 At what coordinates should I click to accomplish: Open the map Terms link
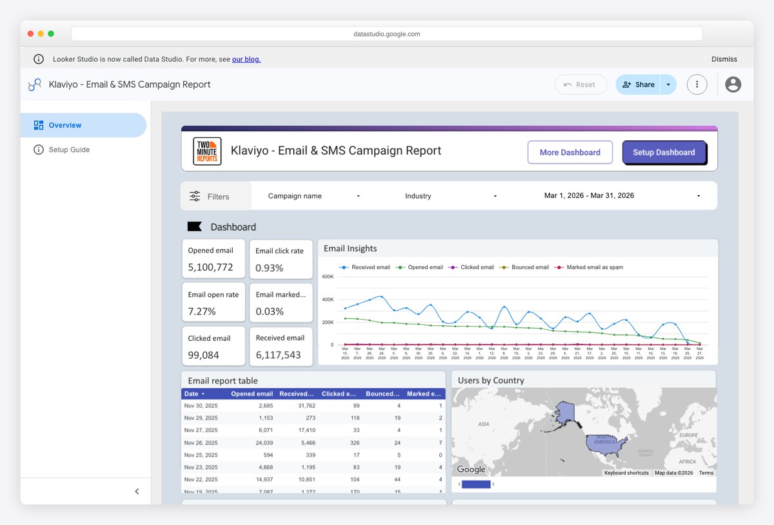[706, 473]
